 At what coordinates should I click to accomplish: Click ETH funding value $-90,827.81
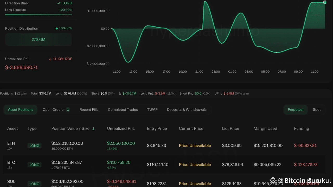click(305, 145)
